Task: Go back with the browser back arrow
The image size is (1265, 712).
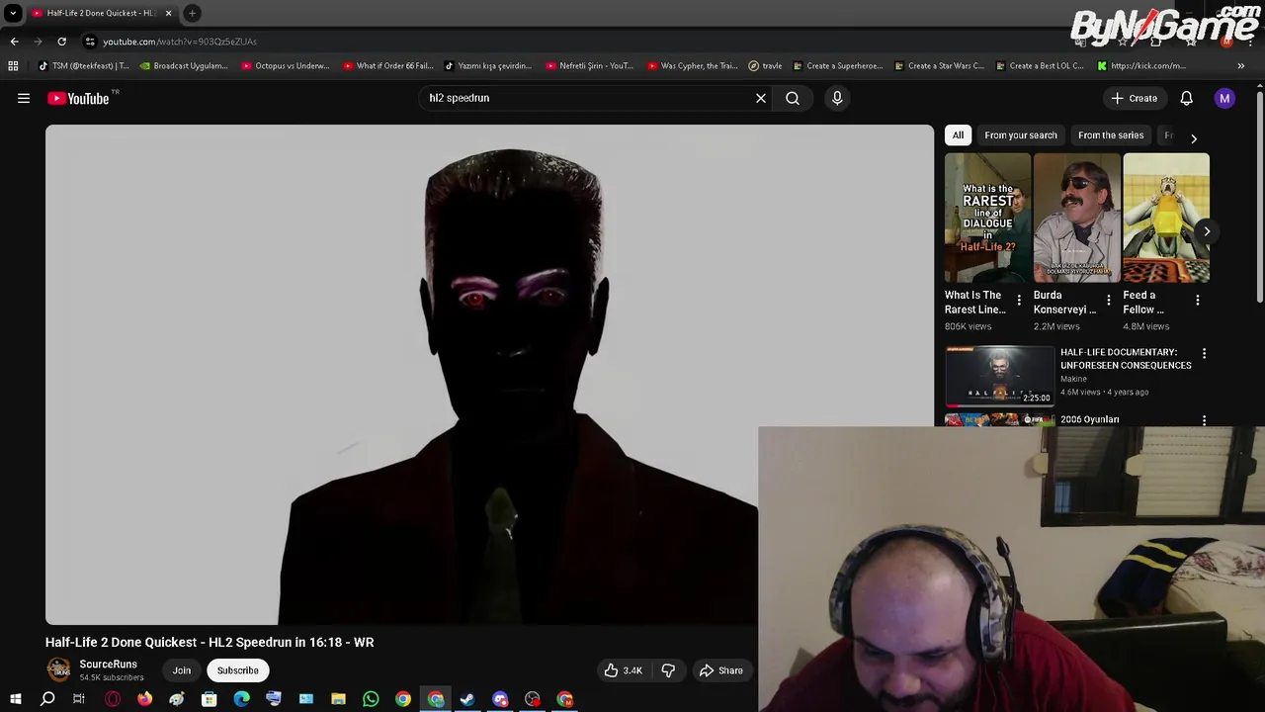Action: tap(14, 42)
